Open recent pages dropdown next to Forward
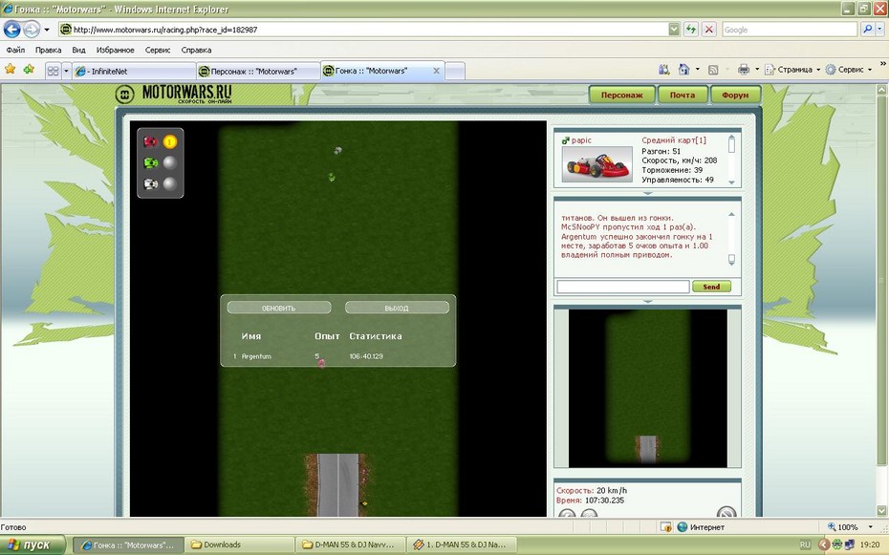The image size is (889, 555). coord(47,30)
